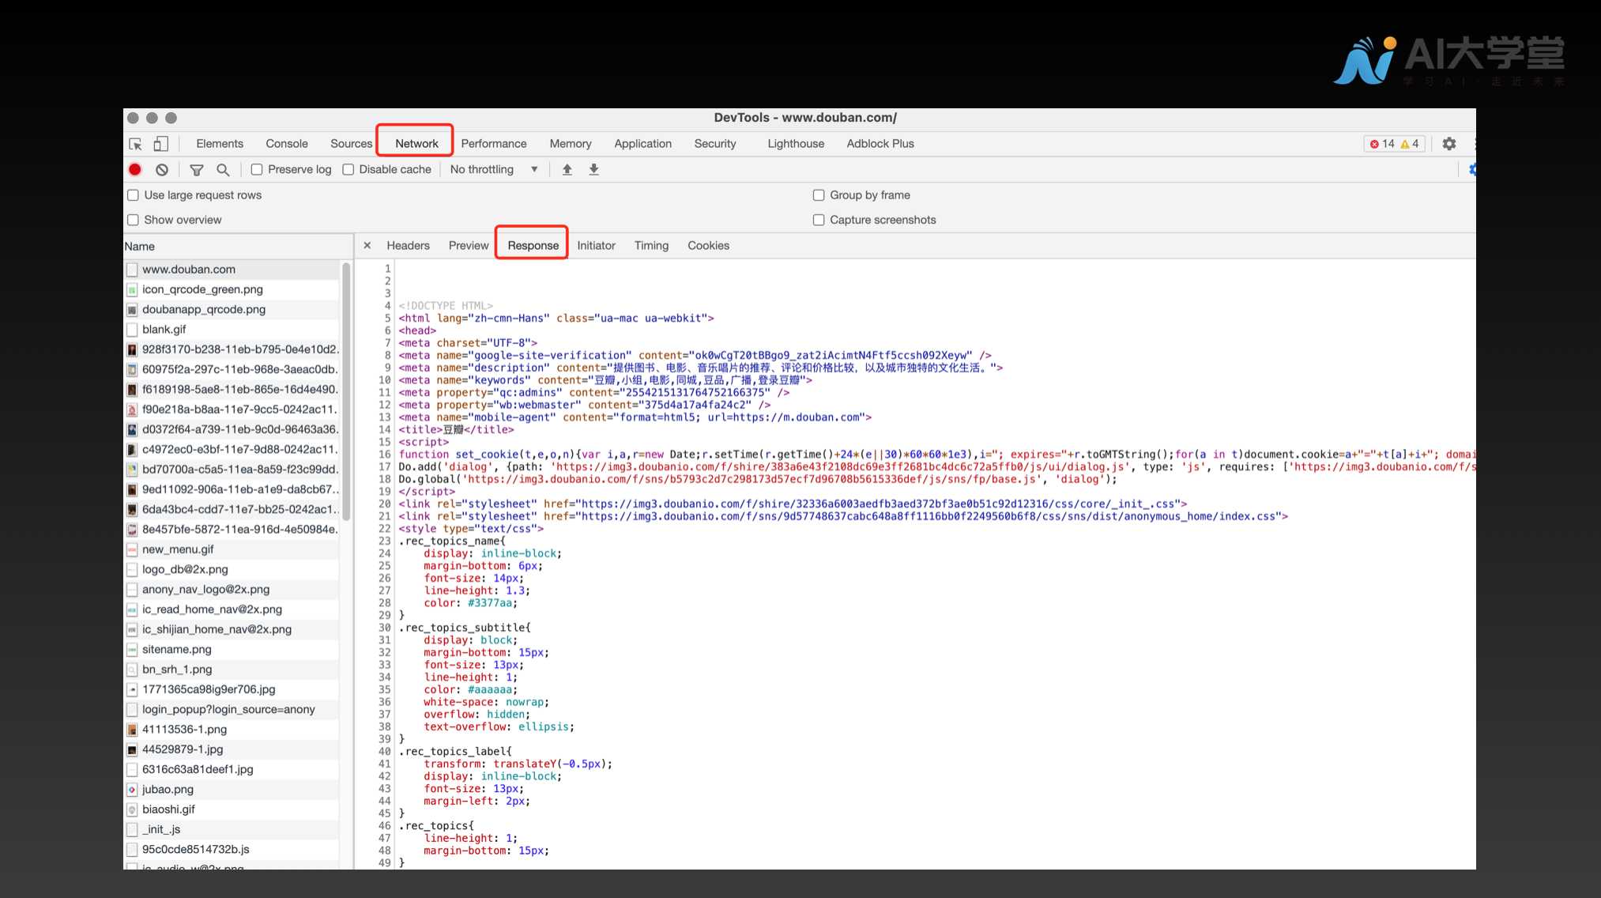Select the login_popup?login_source=anony request
This screenshot has width=1601, height=898.
coord(232,709)
